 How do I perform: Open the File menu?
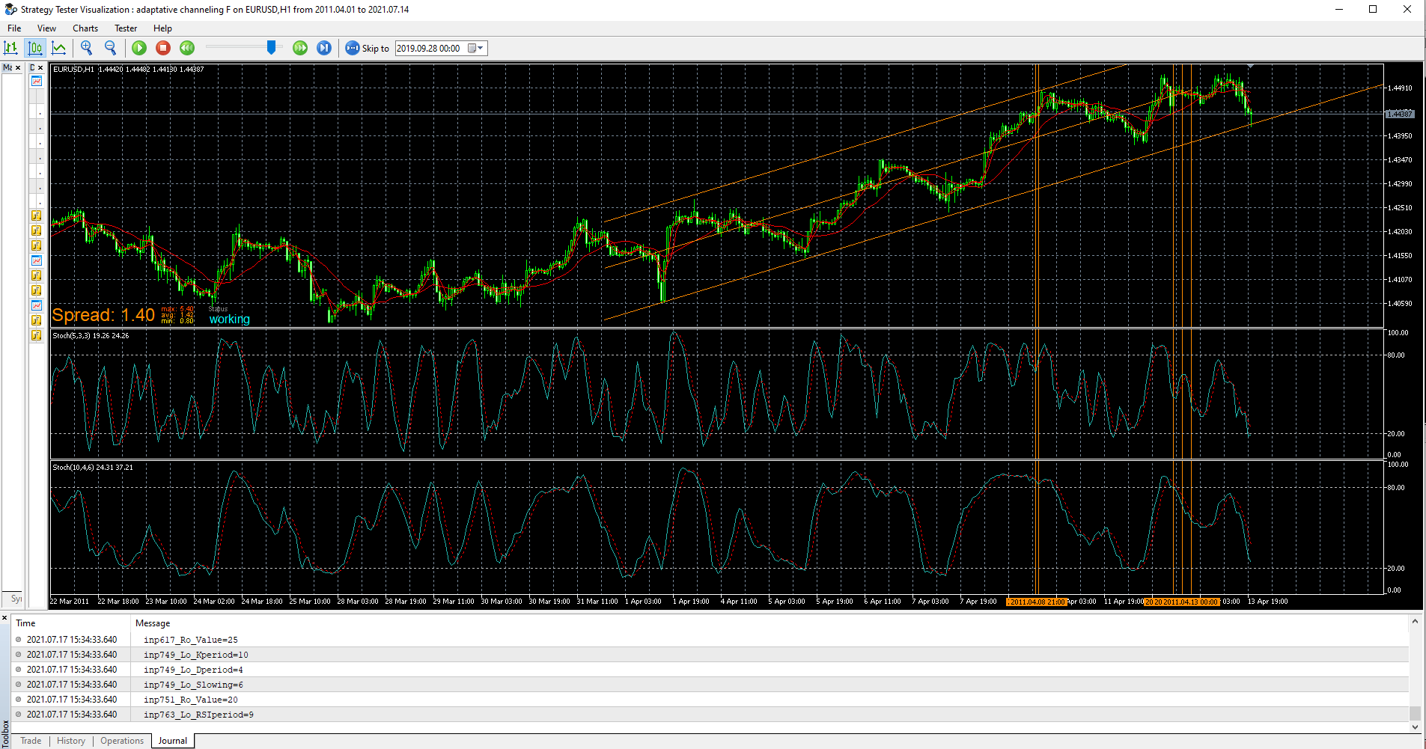14,28
